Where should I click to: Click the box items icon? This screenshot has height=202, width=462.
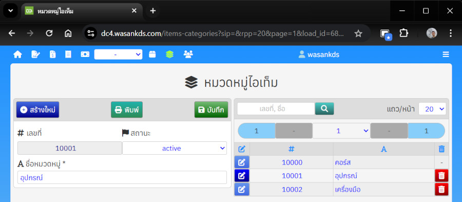(152, 54)
